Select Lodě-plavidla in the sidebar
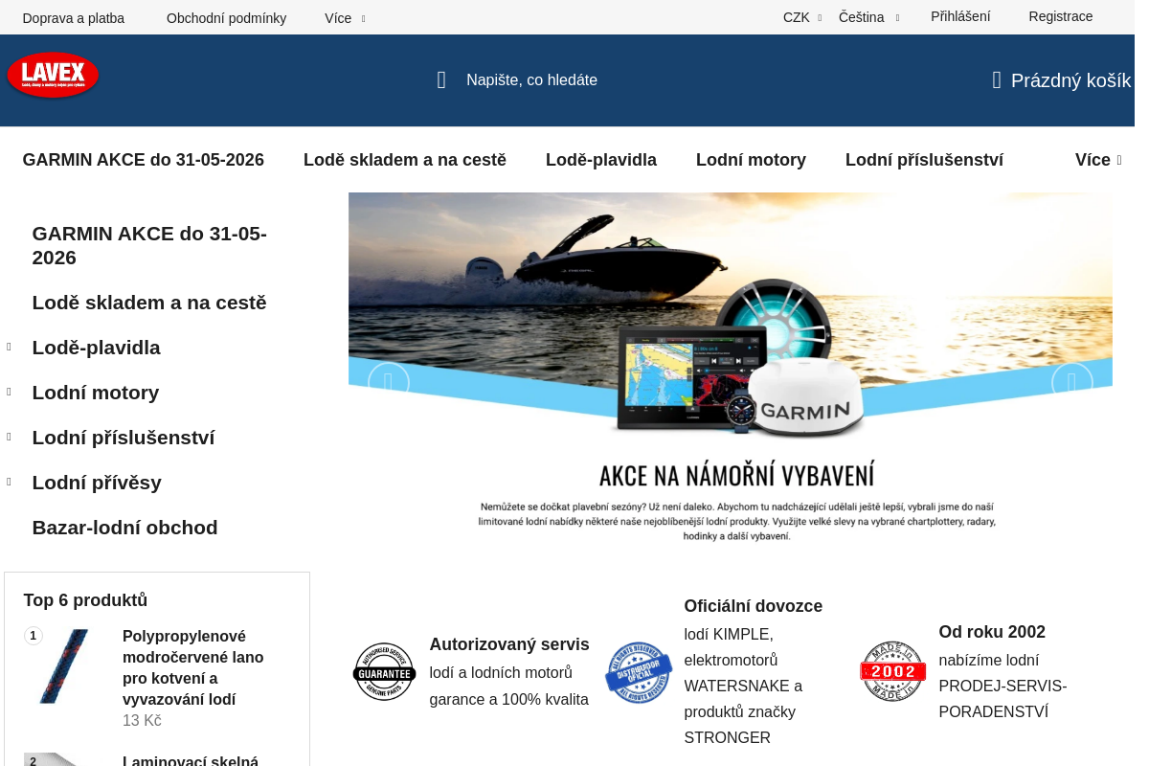Viewport: 1149px width, 766px height. click(96, 348)
